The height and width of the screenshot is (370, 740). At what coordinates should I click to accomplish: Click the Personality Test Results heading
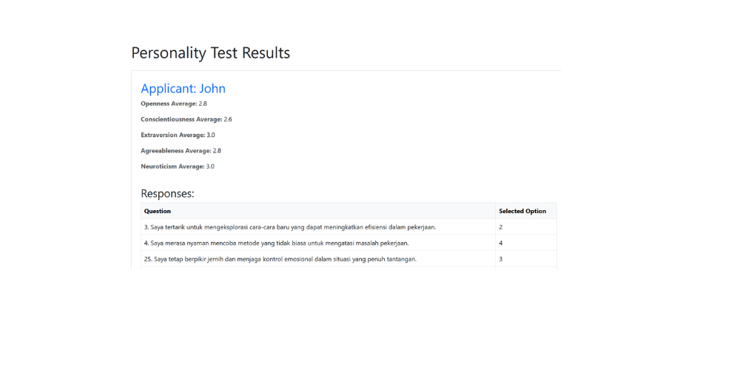point(210,53)
